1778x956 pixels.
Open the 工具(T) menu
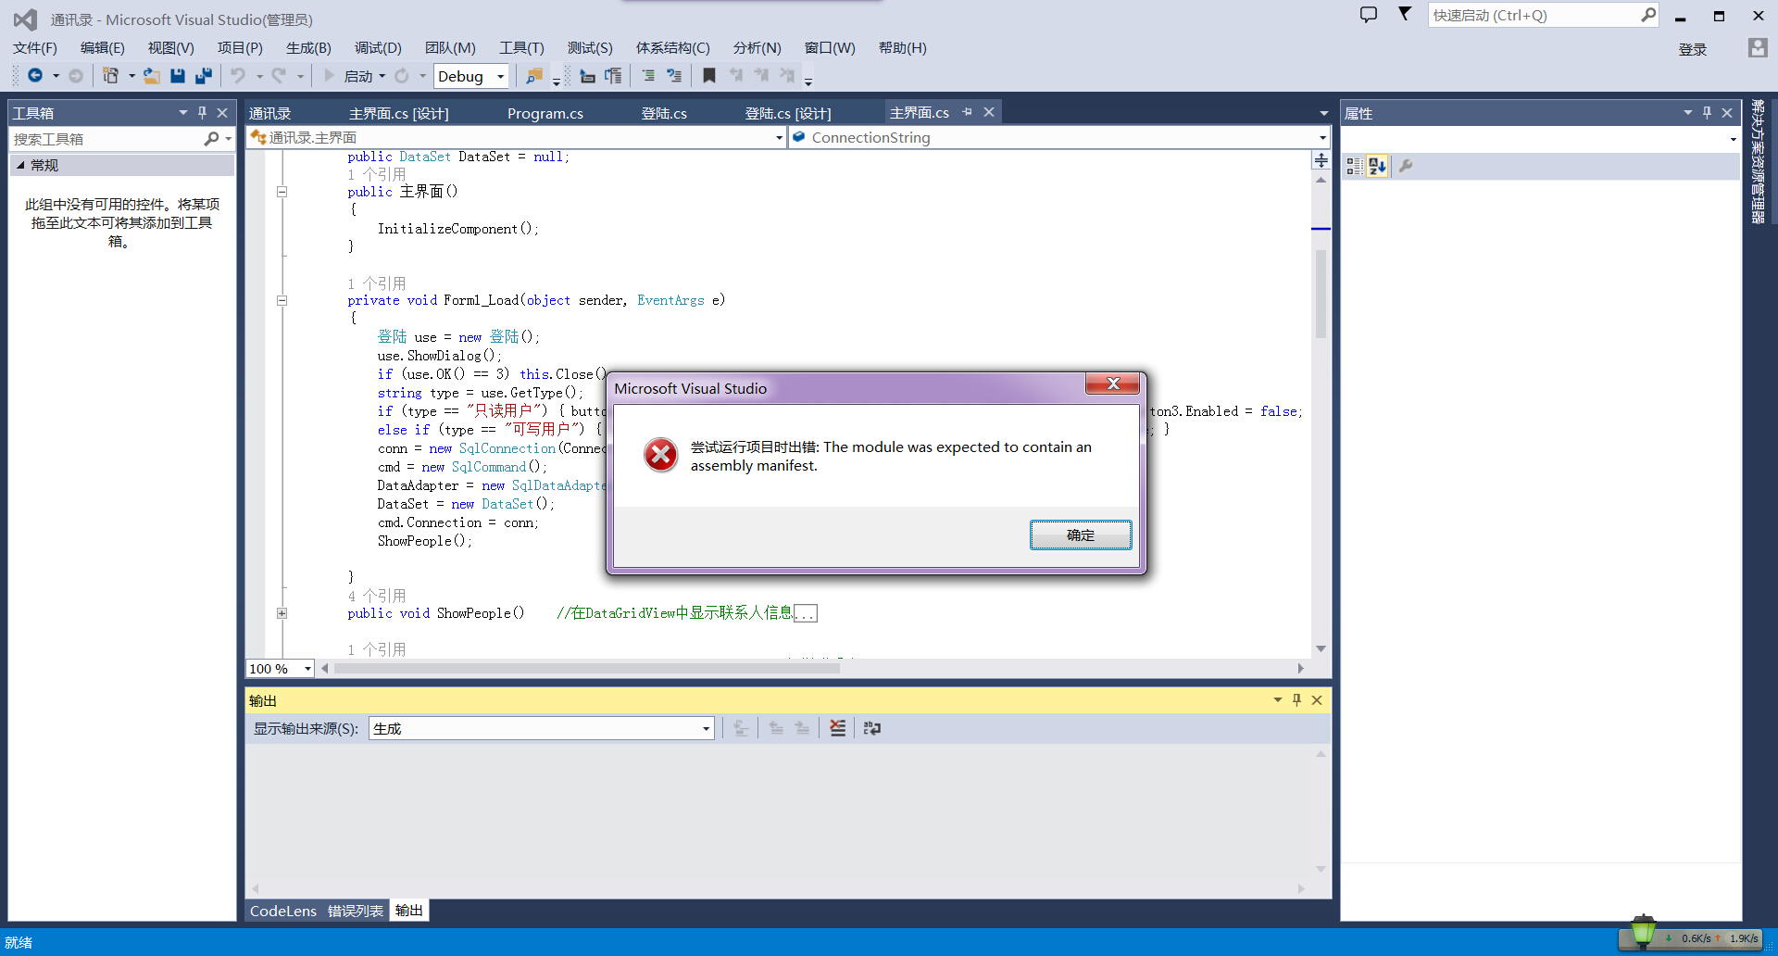coord(521,48)
